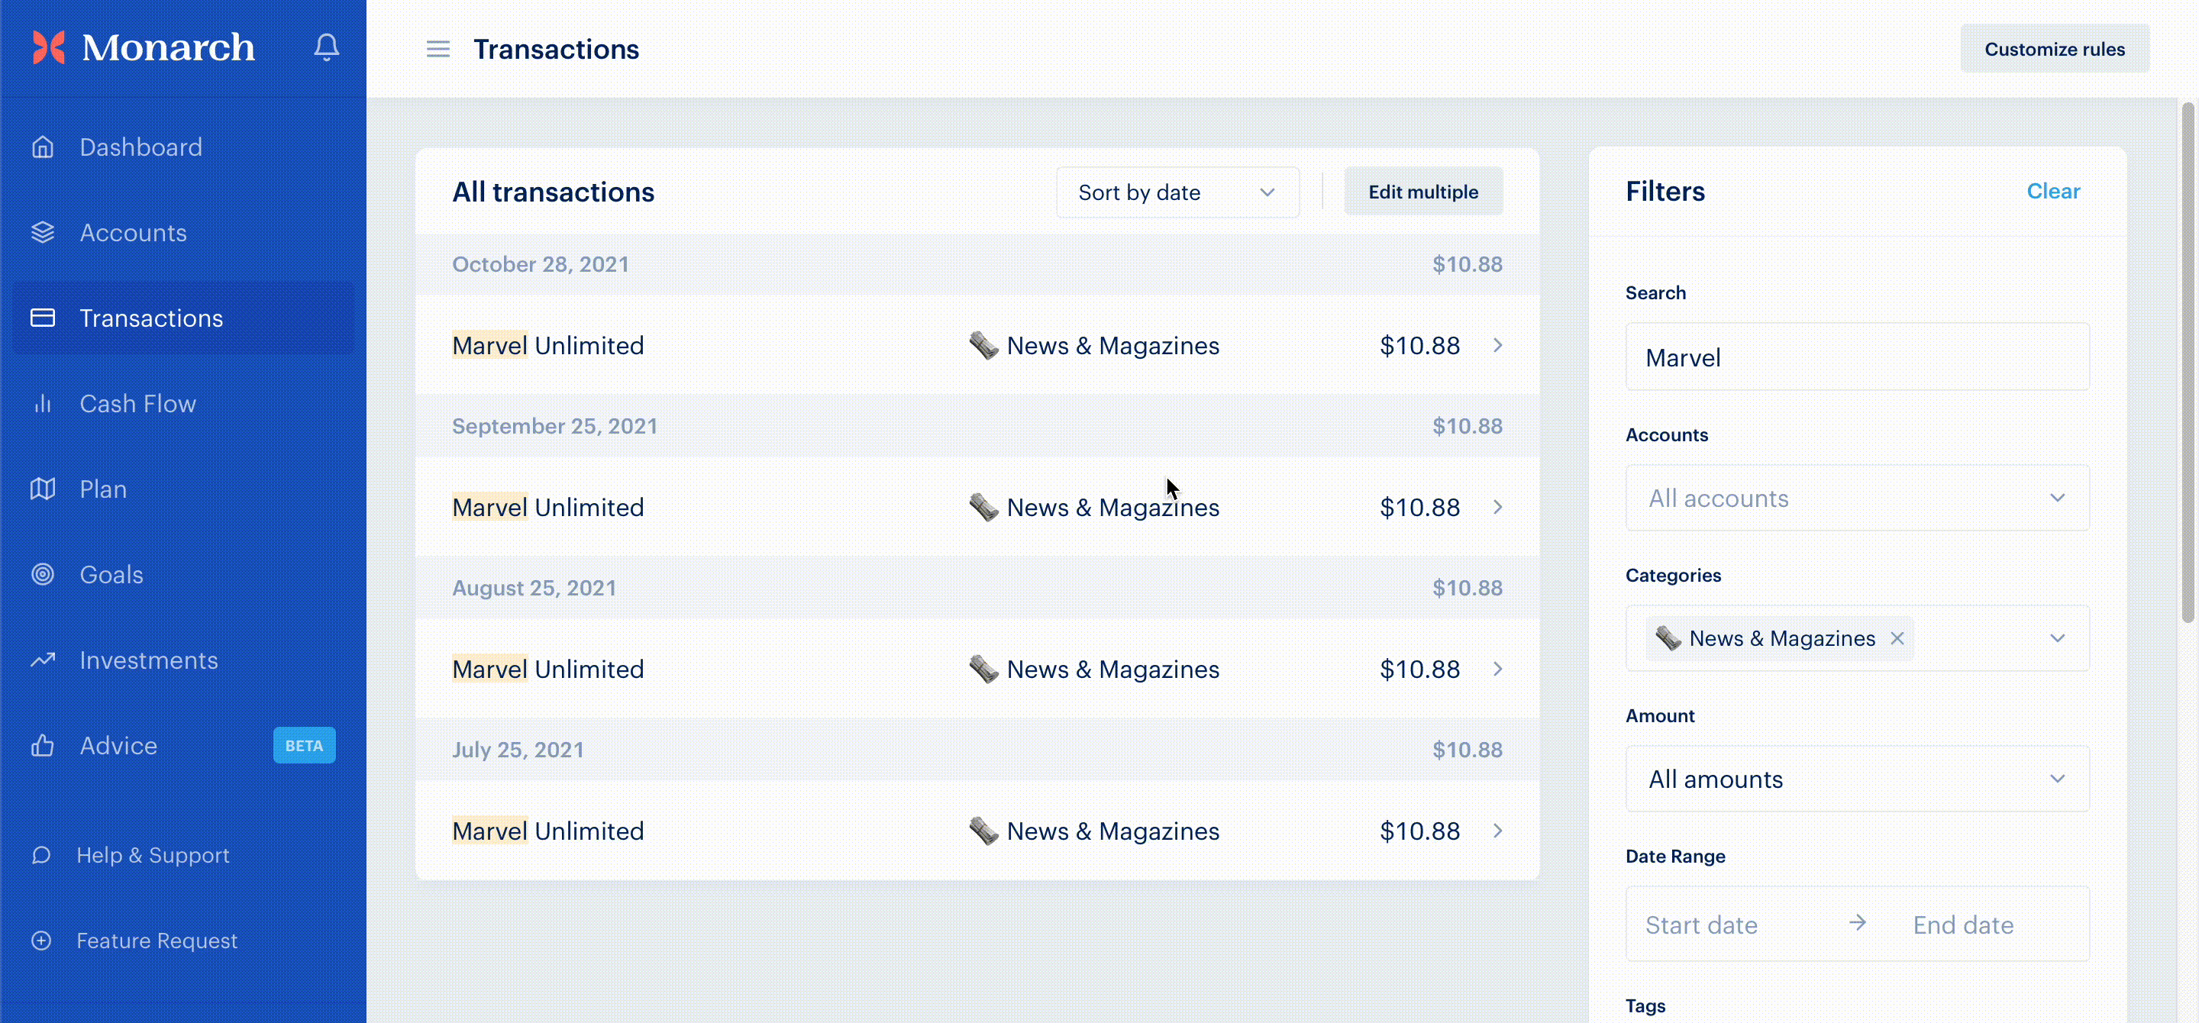Click the Advice thumbs-up icon
Viewport: 2199px width, 1023px height.
(43, 745)
